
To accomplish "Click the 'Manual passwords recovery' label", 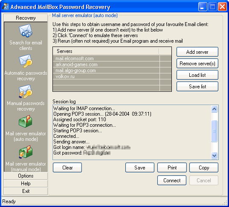I will click(x=26, y=106).
